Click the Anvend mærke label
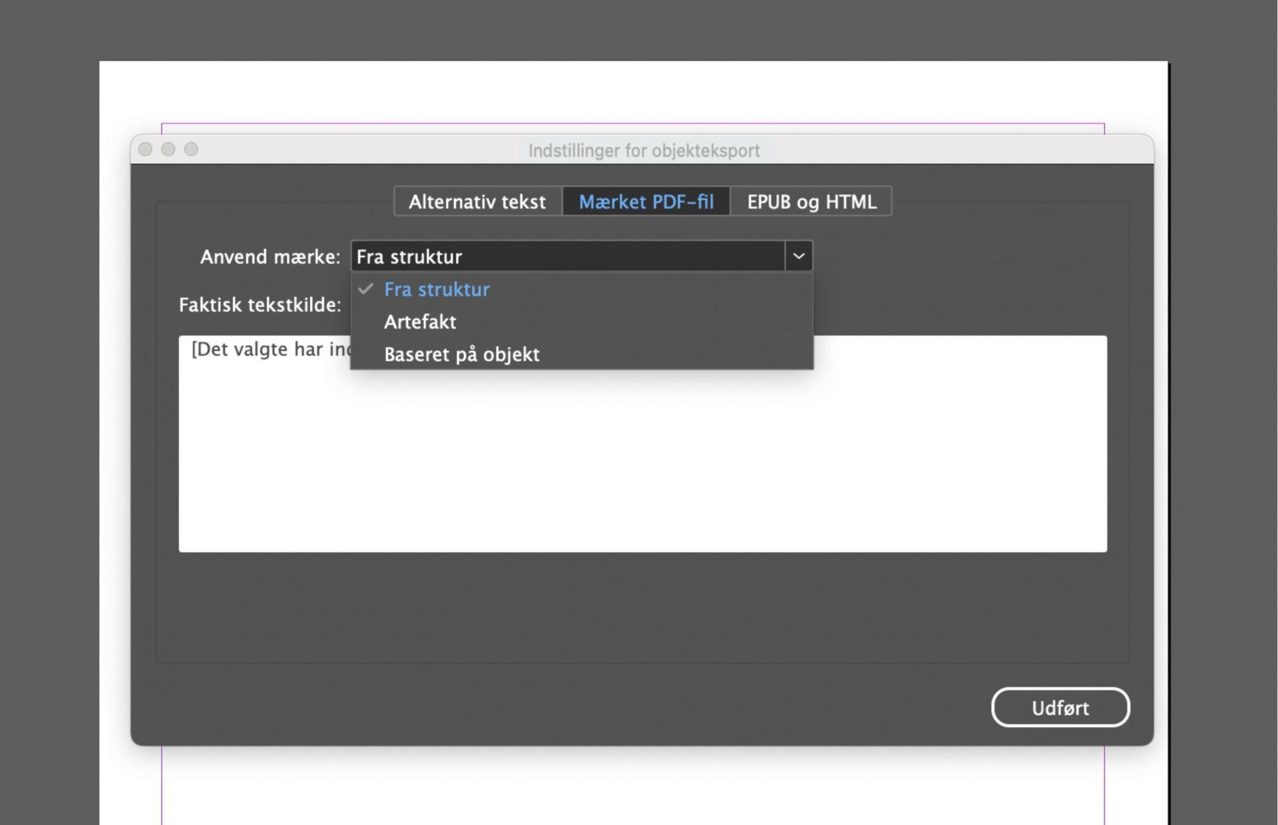The image size is (1278, 825). pos(270,257)
